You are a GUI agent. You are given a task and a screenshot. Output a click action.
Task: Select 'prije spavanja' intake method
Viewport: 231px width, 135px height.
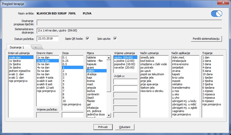click(x=154, y=85)
